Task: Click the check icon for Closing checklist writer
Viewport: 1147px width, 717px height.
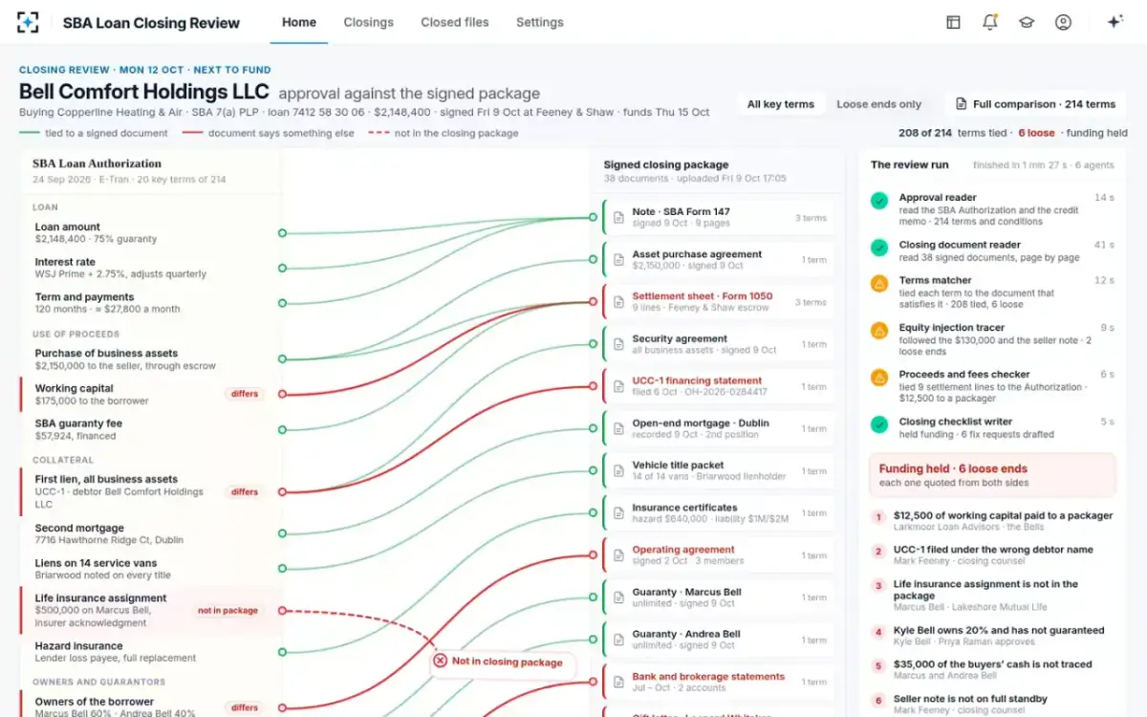Action: pos(879,424)
